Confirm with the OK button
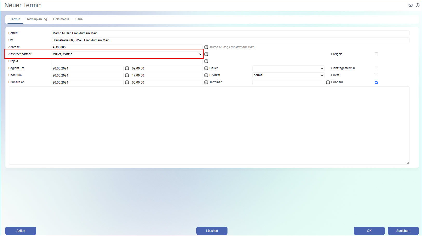Screen dimensions: 422x236 [x=369, y=231]
